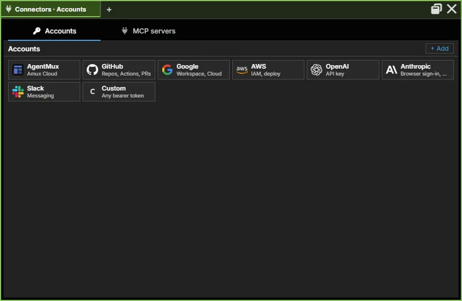Click the + Add button
Screen dimensions: 462x301
439,48
